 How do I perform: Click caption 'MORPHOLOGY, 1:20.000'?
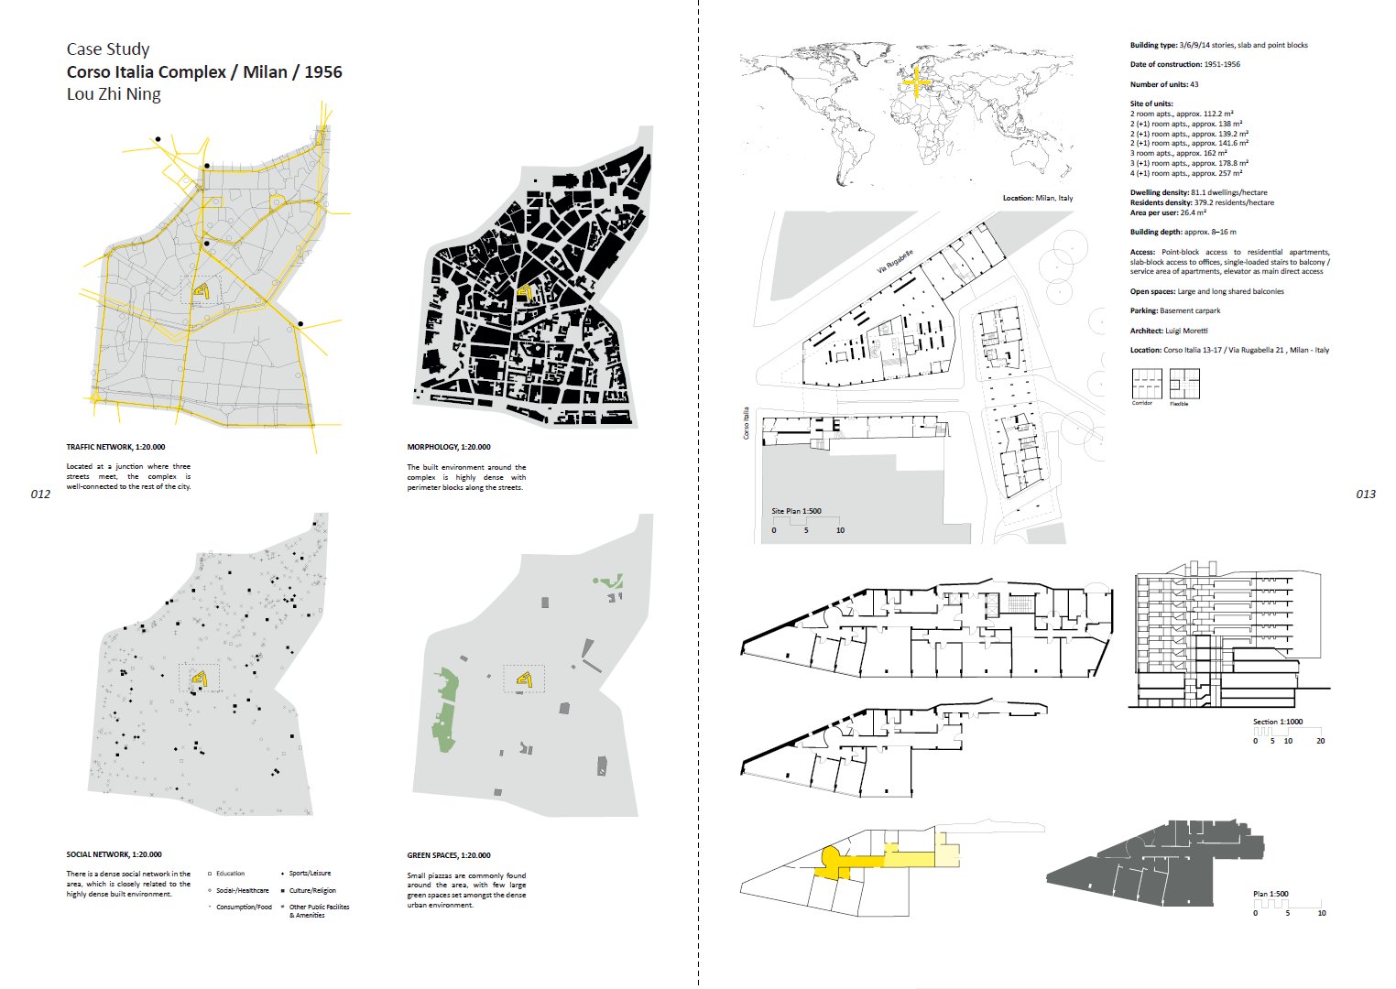(x=449, y=447)
